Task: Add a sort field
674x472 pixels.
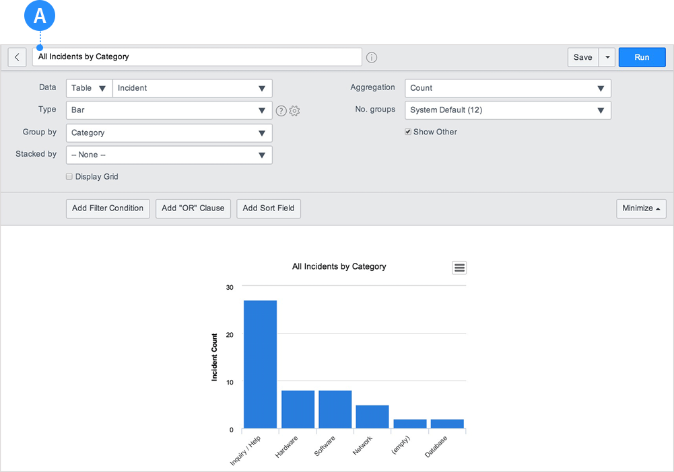Action: (x=268, y=208)
